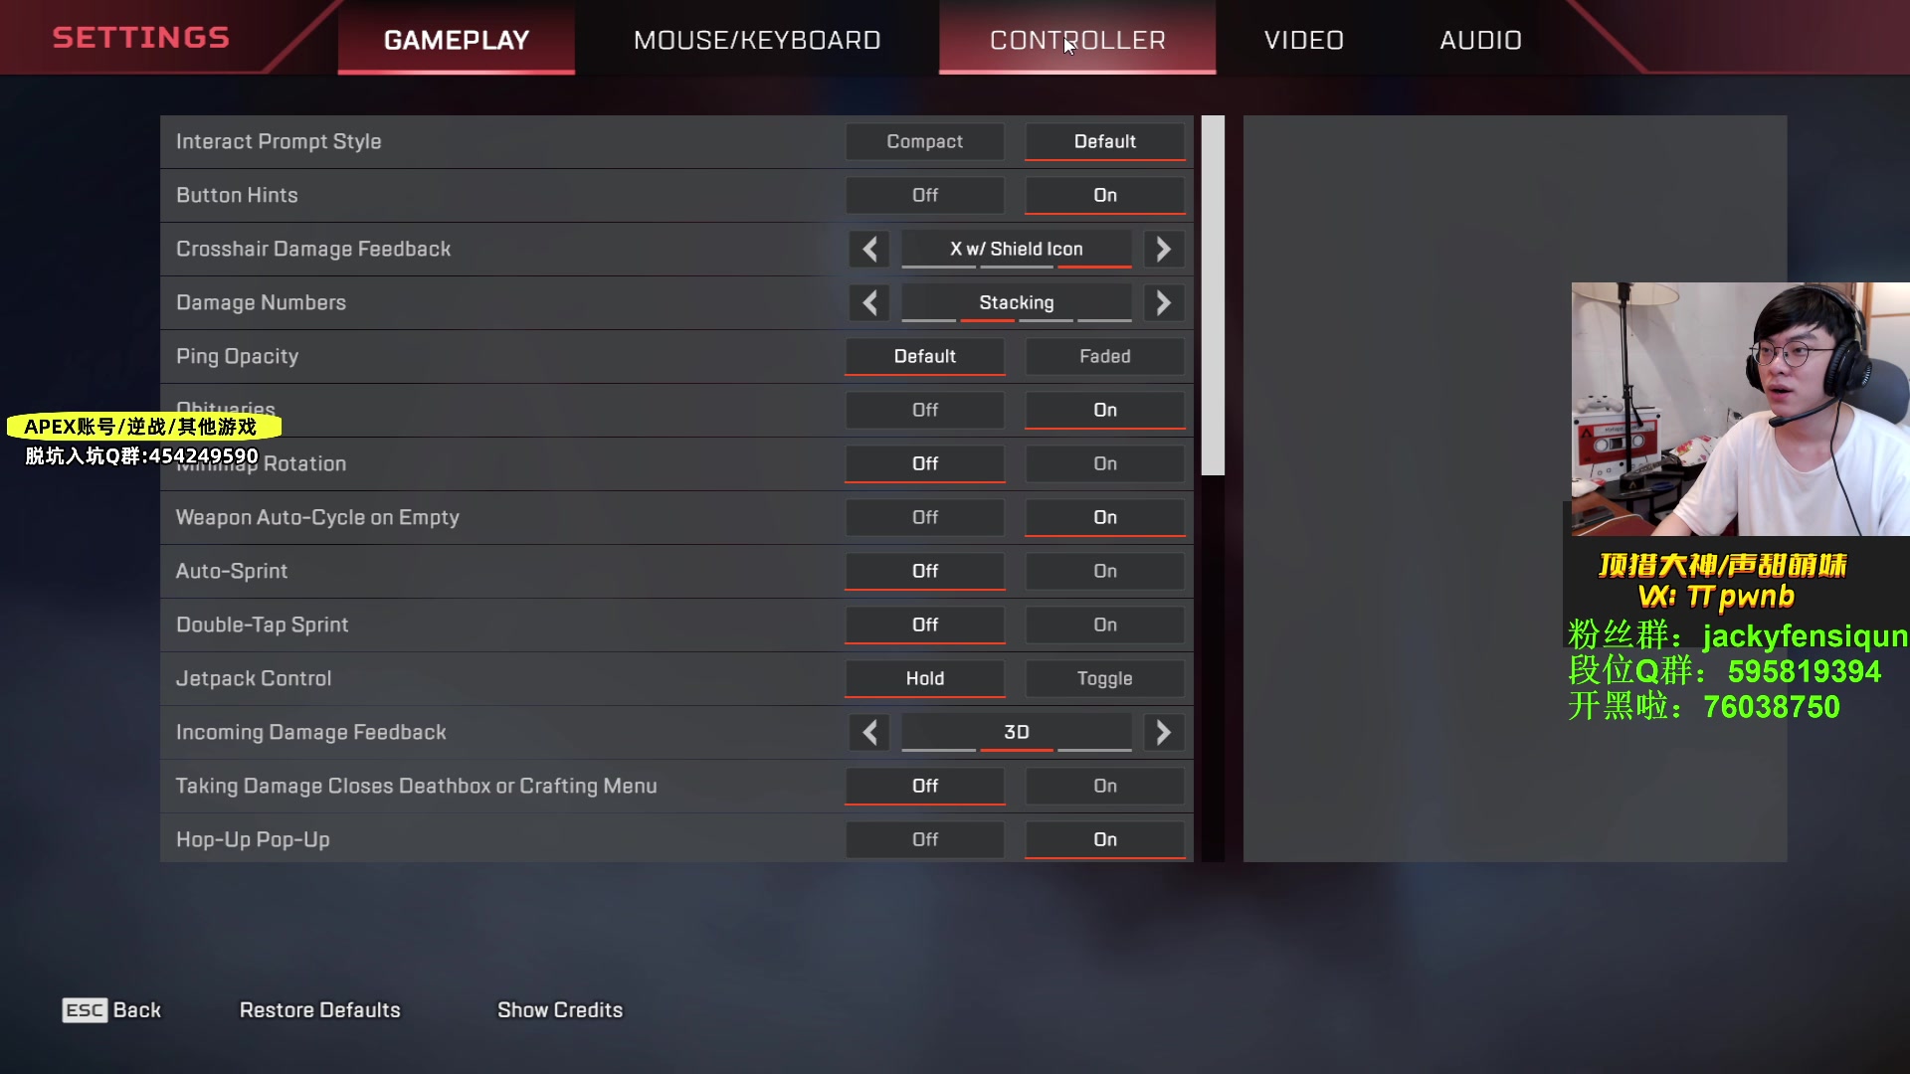Click Restore Defaults
This screenshot has width=1910, height=1074.
(x=319, y=1010)
